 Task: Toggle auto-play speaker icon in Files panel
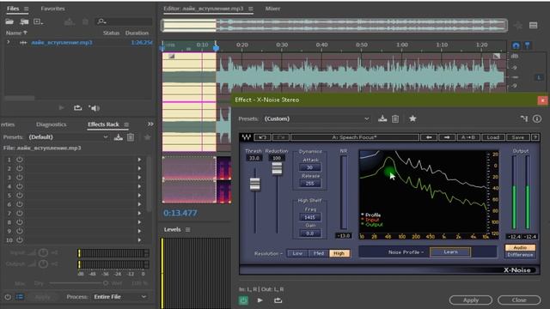[x=94, y=108]
